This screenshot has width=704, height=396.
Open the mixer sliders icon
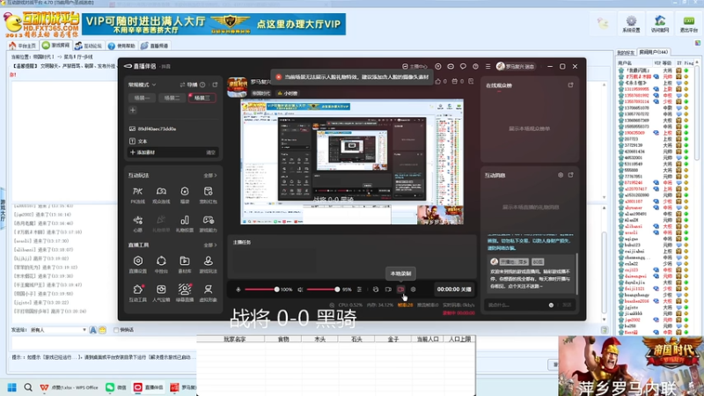[359, 290]
